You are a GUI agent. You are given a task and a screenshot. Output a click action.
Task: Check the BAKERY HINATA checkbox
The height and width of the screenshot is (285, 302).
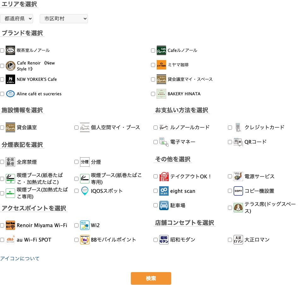point(153,94)
